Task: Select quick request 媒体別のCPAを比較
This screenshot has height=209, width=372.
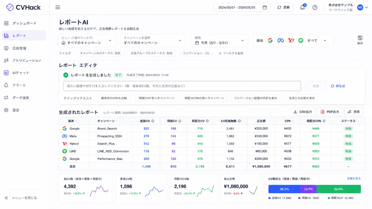Action: click(x=114, y=98)
